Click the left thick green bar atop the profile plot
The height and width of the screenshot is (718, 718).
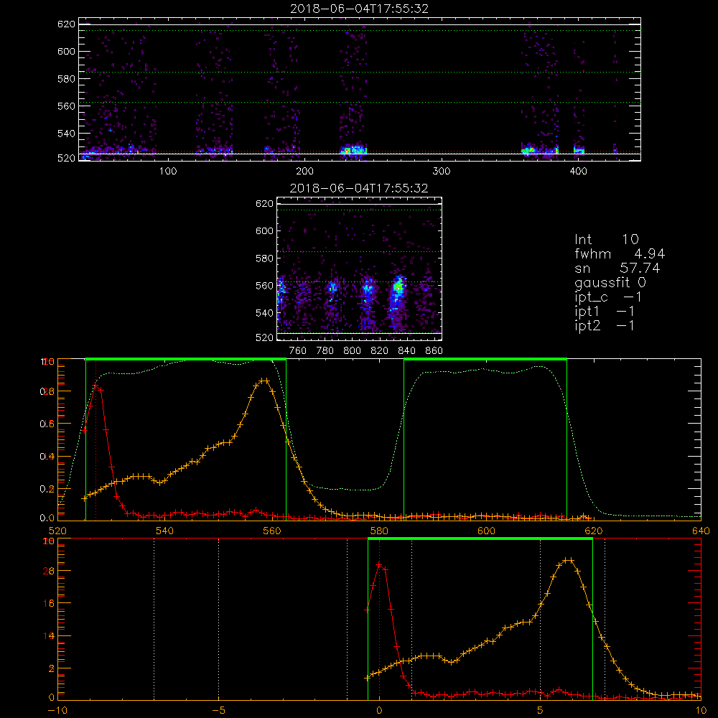click(186, 359)
